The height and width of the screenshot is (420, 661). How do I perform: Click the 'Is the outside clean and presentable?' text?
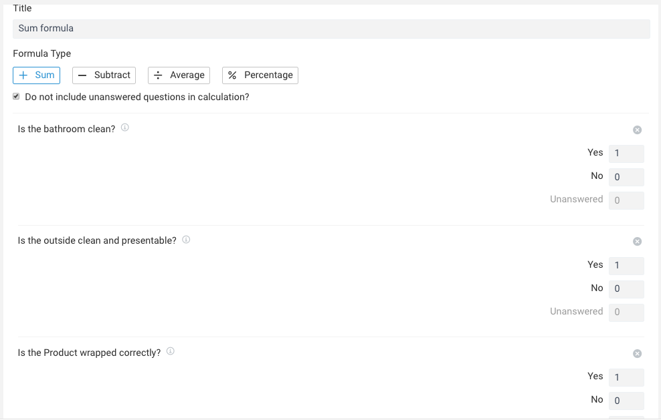(97, 241)
